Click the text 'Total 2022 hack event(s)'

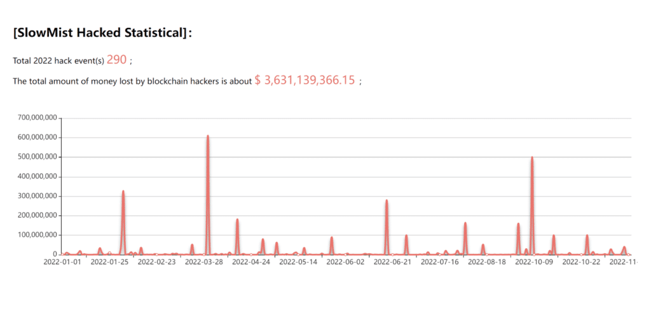(x=58, y=61)
